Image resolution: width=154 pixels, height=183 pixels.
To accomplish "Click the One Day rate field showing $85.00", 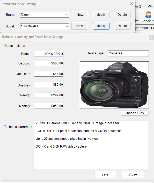I will (49, 85).
